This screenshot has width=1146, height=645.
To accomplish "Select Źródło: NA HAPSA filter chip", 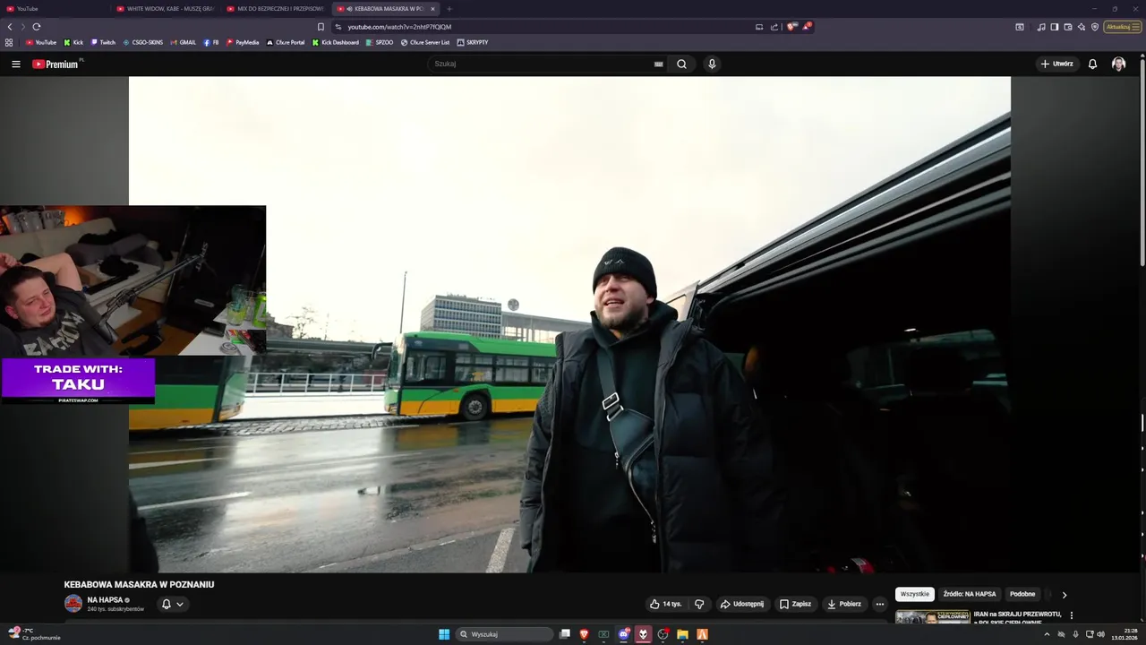I will 969,594.
